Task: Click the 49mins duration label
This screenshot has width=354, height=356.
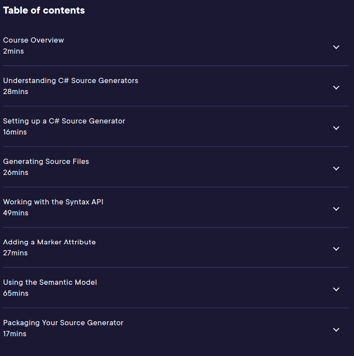Action: pos(16,213)
